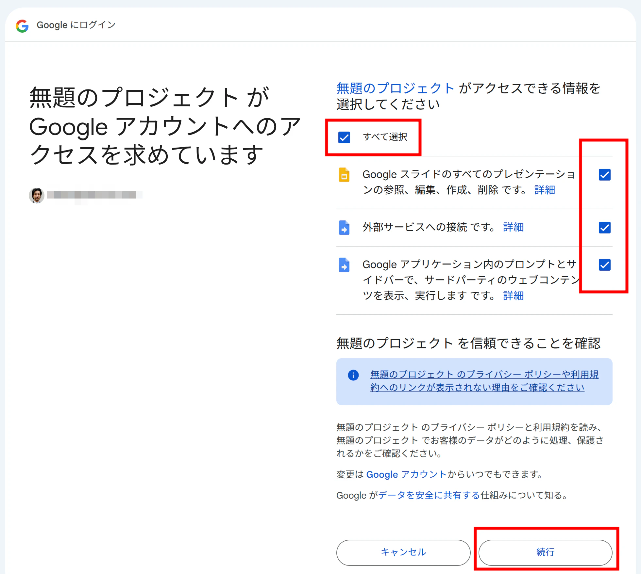Image resolution: width=641 pixels, height=574 pixels.
Task: Click the Google にログイン header text
Action: [x=76, y=25]
